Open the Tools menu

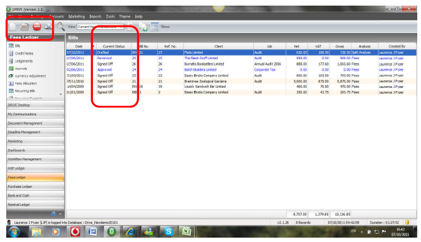(110, 16)
